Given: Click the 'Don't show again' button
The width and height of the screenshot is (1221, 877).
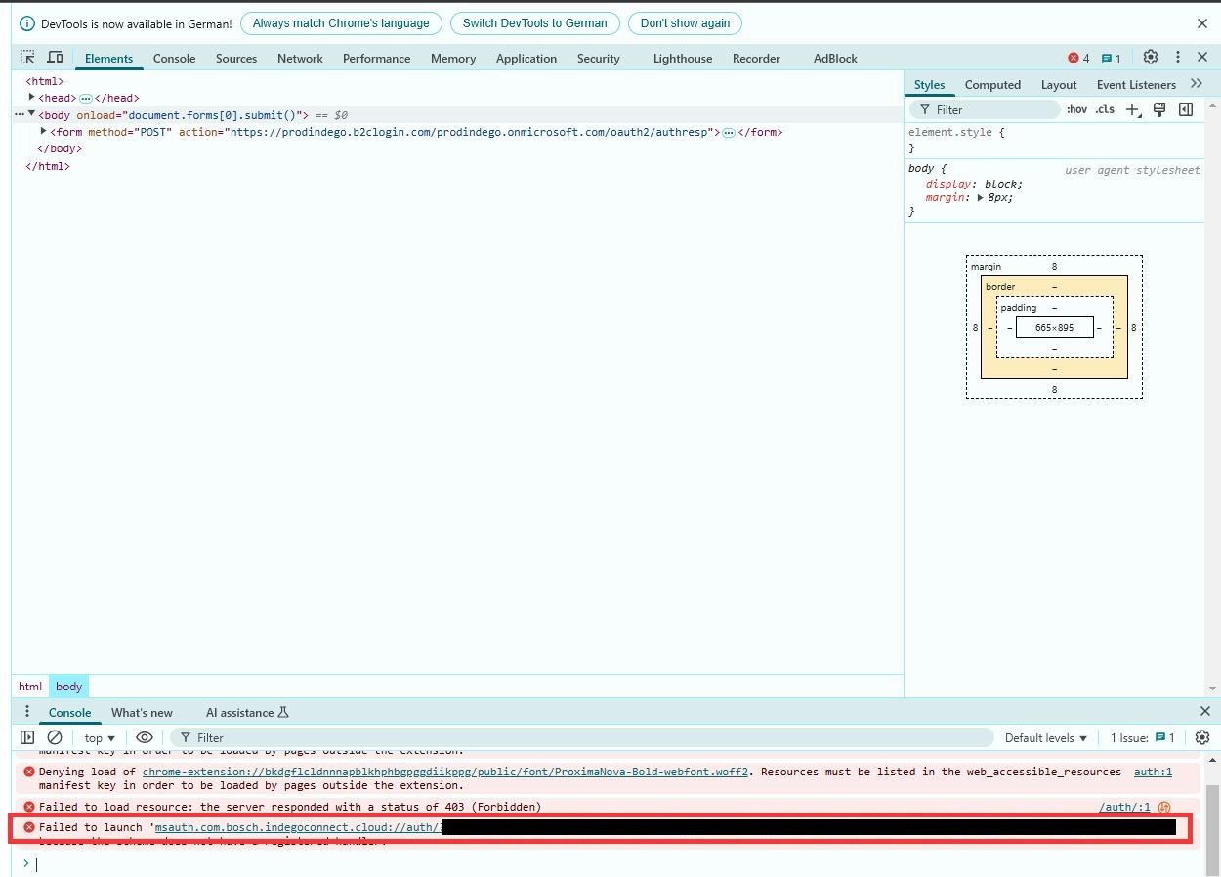Looking at the screenshot, I should [x=685, y=23].
